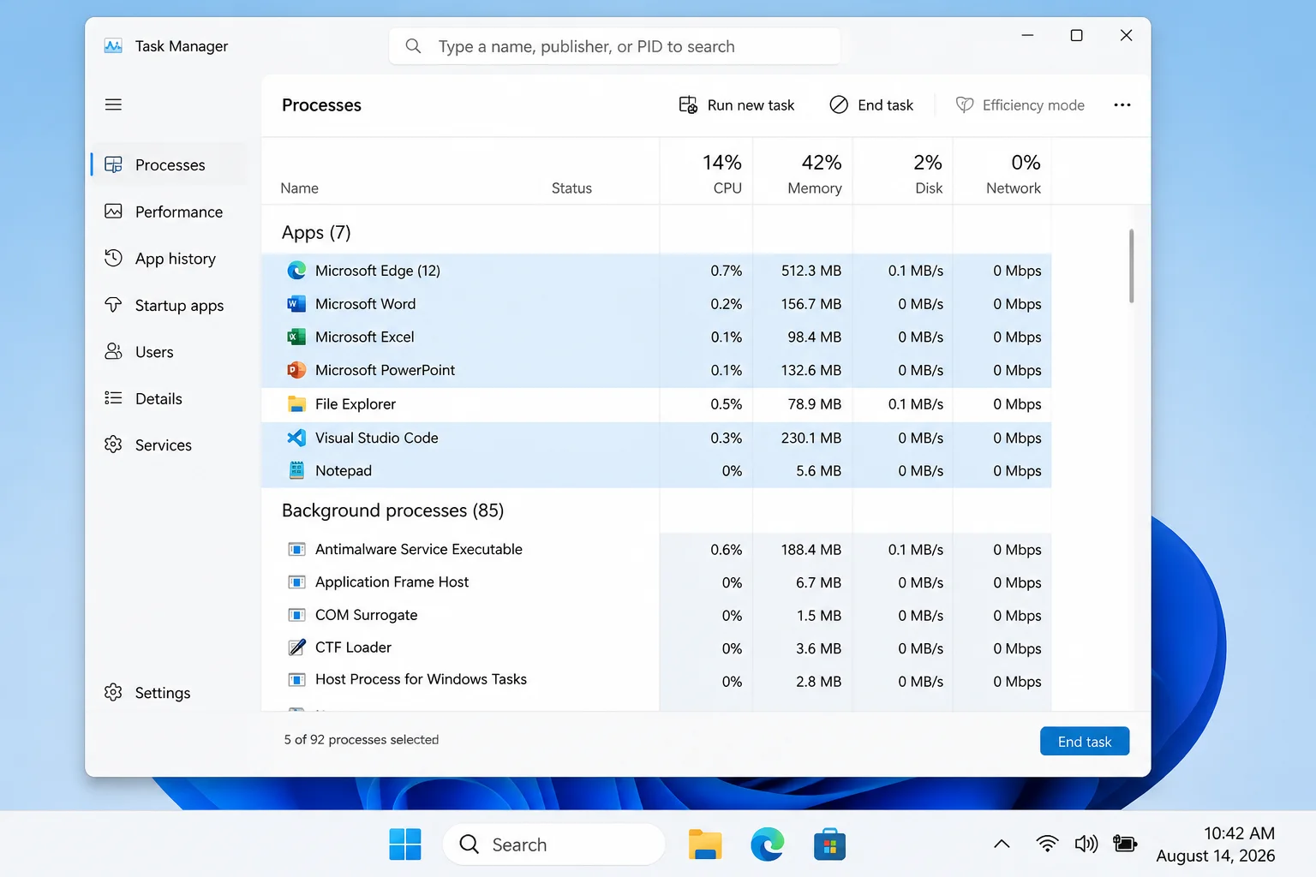
Task: Click the Services gear icon
Action: tap(113, 444)
